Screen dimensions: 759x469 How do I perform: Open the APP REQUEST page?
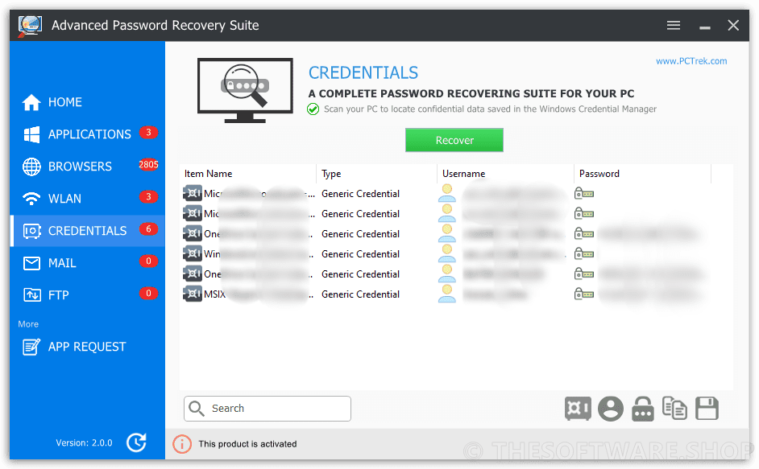tap(88, 347)
